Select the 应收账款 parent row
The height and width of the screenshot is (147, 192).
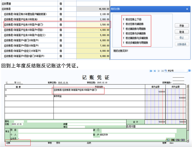(x=55, y=9)
